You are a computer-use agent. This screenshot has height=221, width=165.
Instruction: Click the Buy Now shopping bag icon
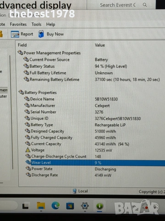point(41,34)
